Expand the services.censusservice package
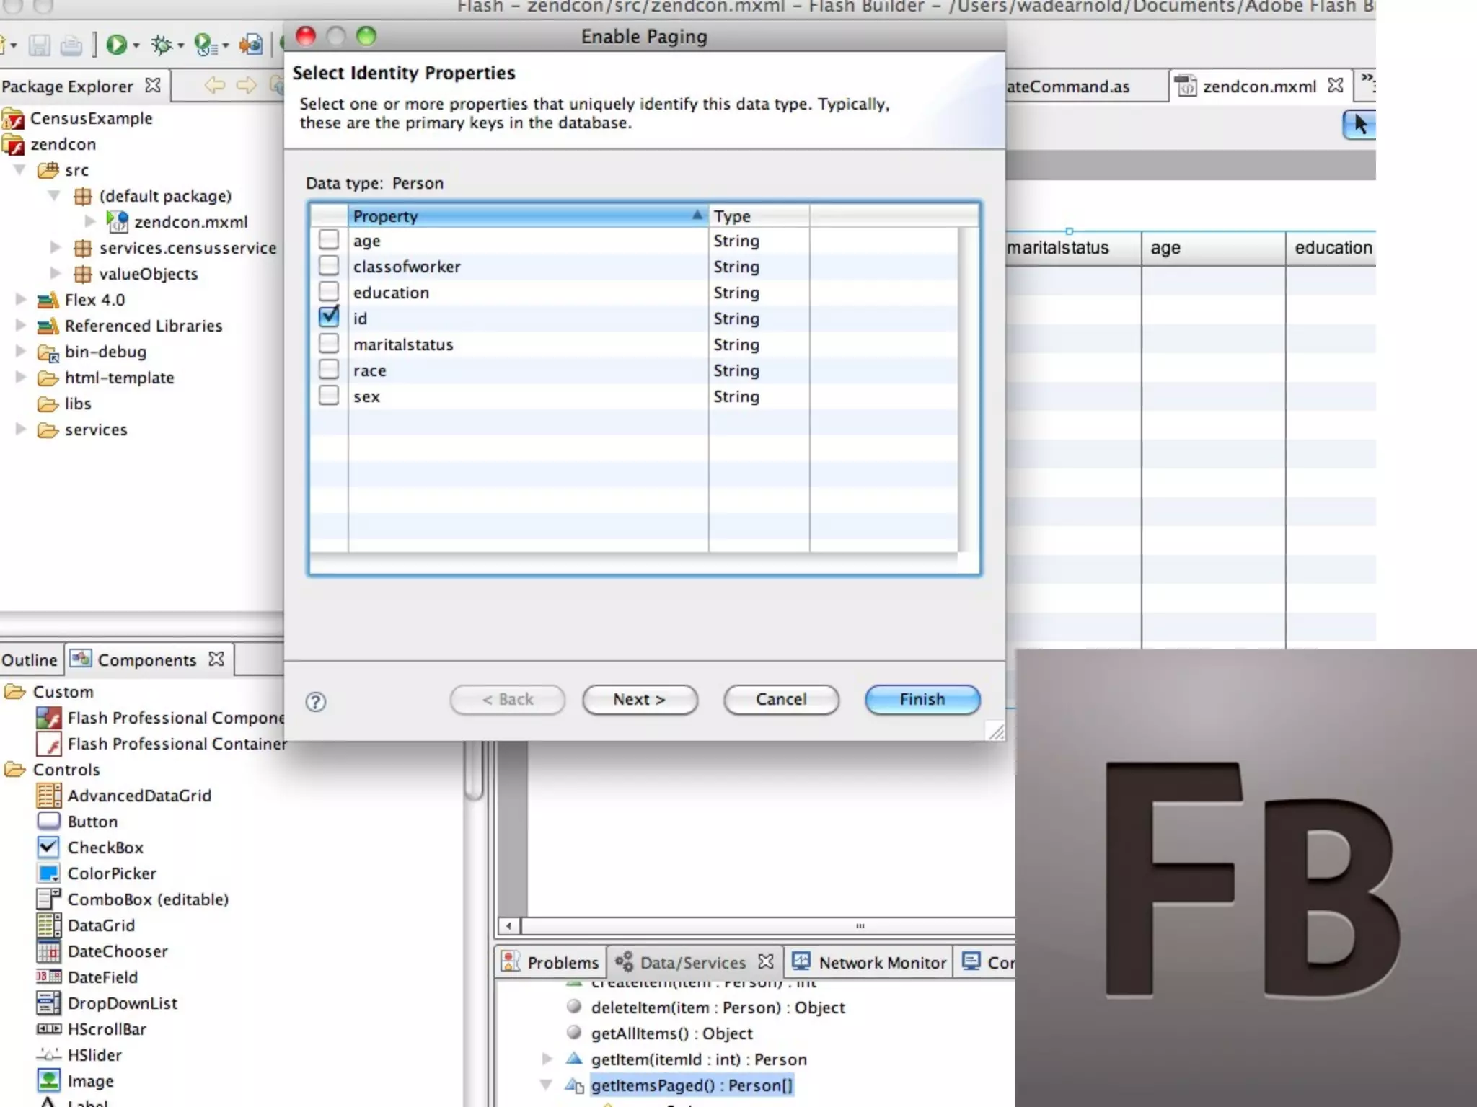Viewport: 1477px width, 1107px height. pyautogui.click(x=56, y=248)
